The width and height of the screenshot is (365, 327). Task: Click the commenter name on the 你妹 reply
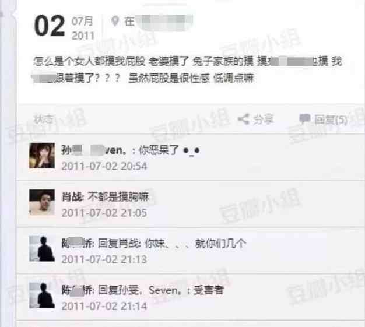tap(77, 244)
